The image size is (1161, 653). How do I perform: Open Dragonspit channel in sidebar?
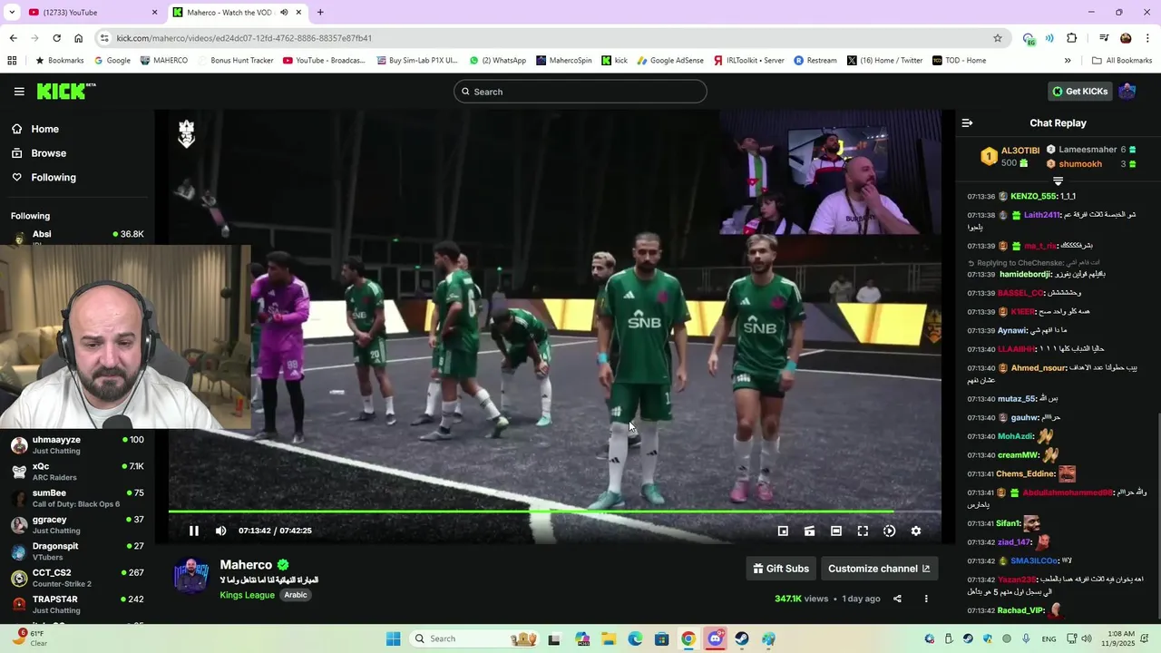pos(77,551)
